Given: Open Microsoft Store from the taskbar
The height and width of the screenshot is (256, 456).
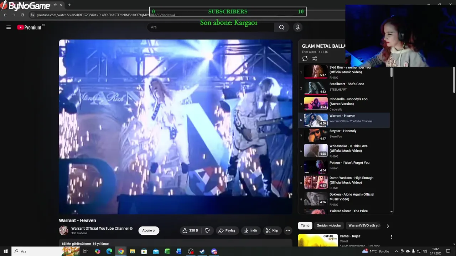Looking at the screenshot, I should 144,251.
